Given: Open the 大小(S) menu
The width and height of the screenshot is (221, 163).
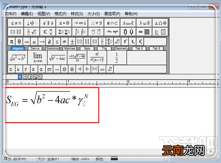Looking at the screenshot, I should [x=94, y=14].
